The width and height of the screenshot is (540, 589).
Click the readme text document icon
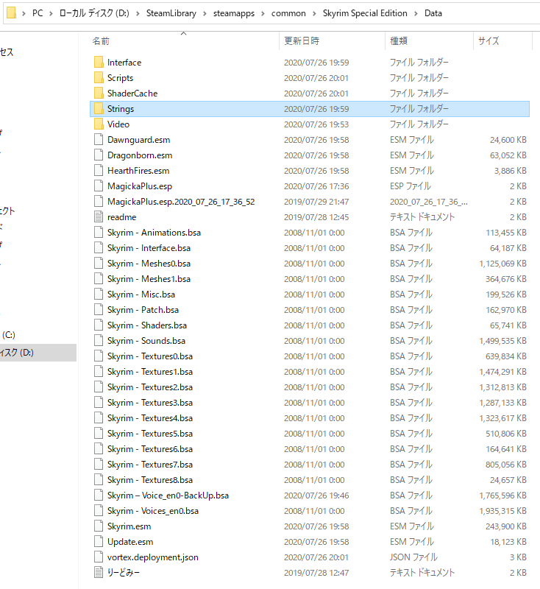pos(99,216)
